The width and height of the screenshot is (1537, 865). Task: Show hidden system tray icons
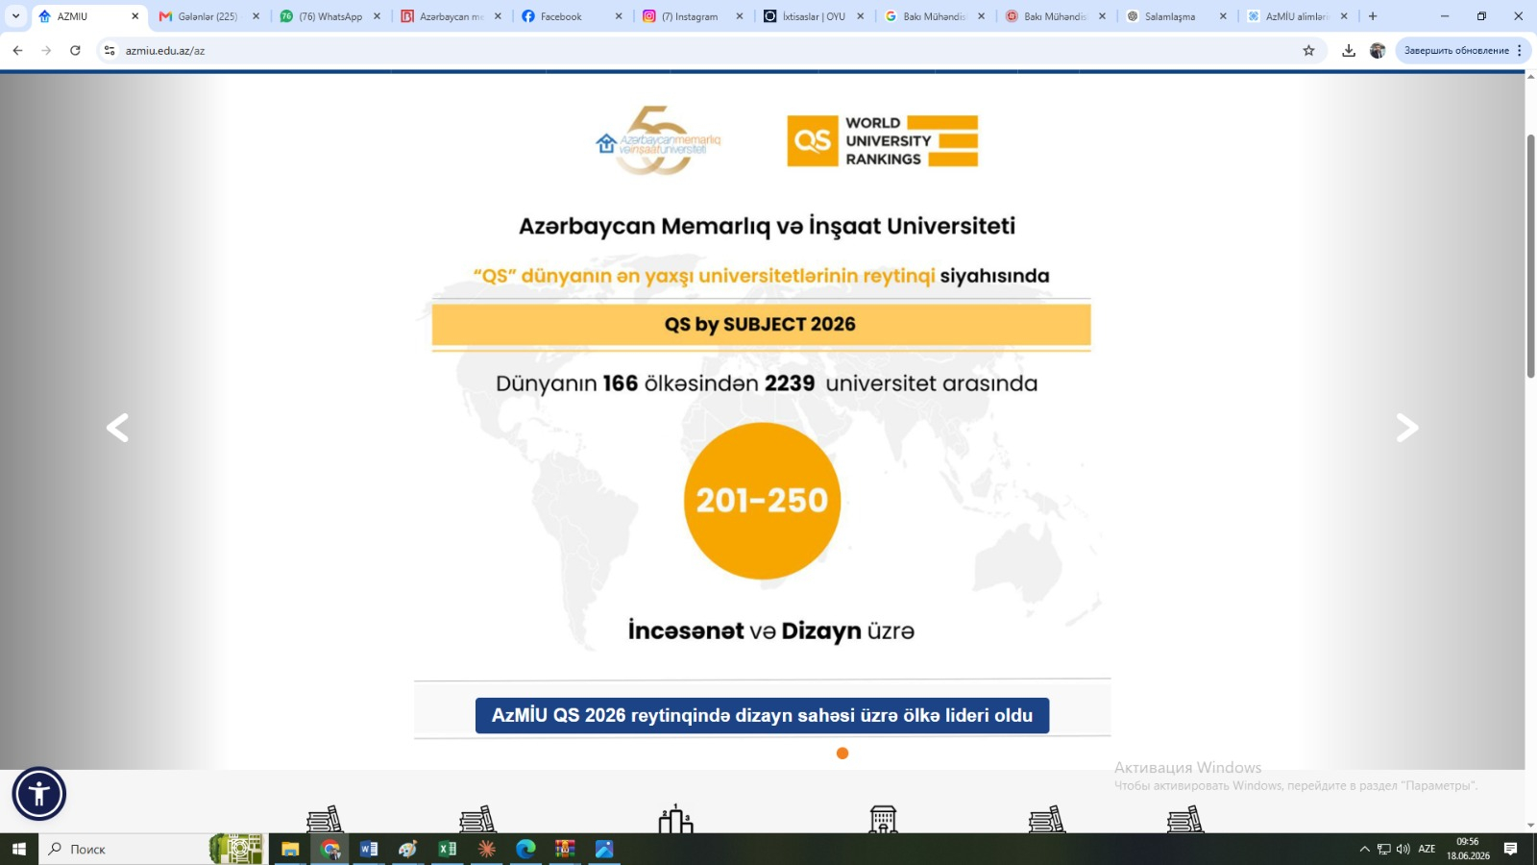[1364, 849]
